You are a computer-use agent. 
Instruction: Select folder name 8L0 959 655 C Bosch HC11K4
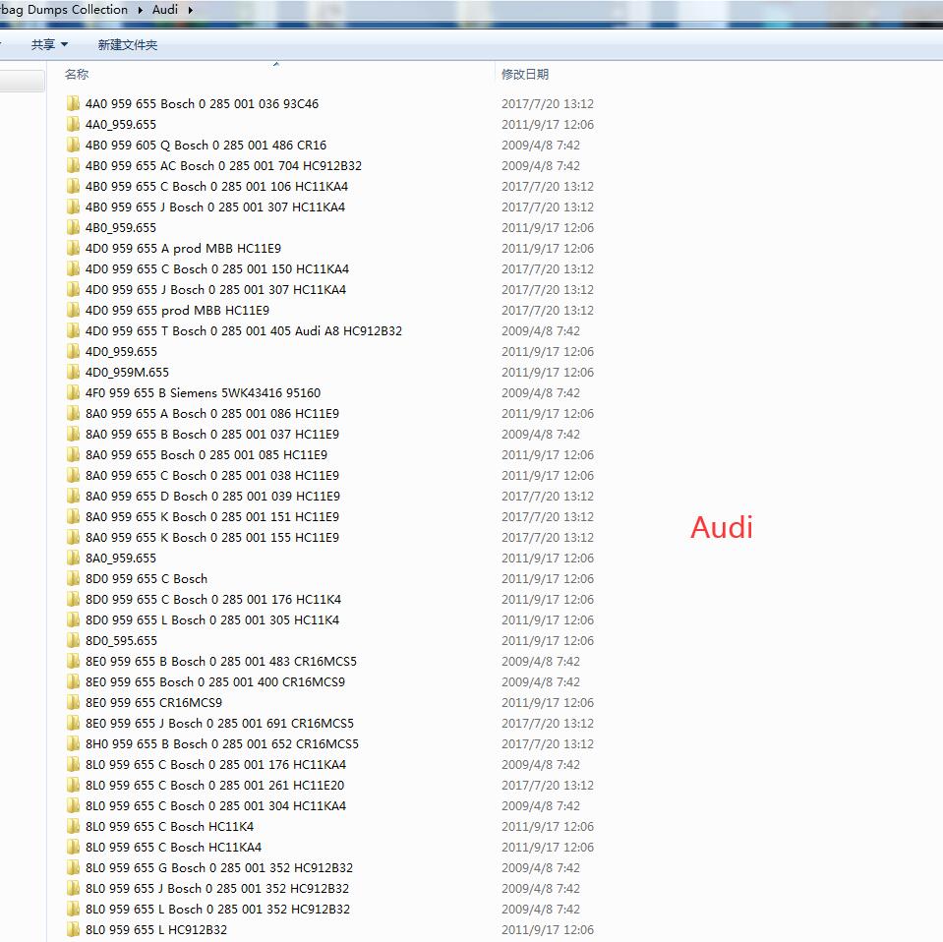(169, 827)
